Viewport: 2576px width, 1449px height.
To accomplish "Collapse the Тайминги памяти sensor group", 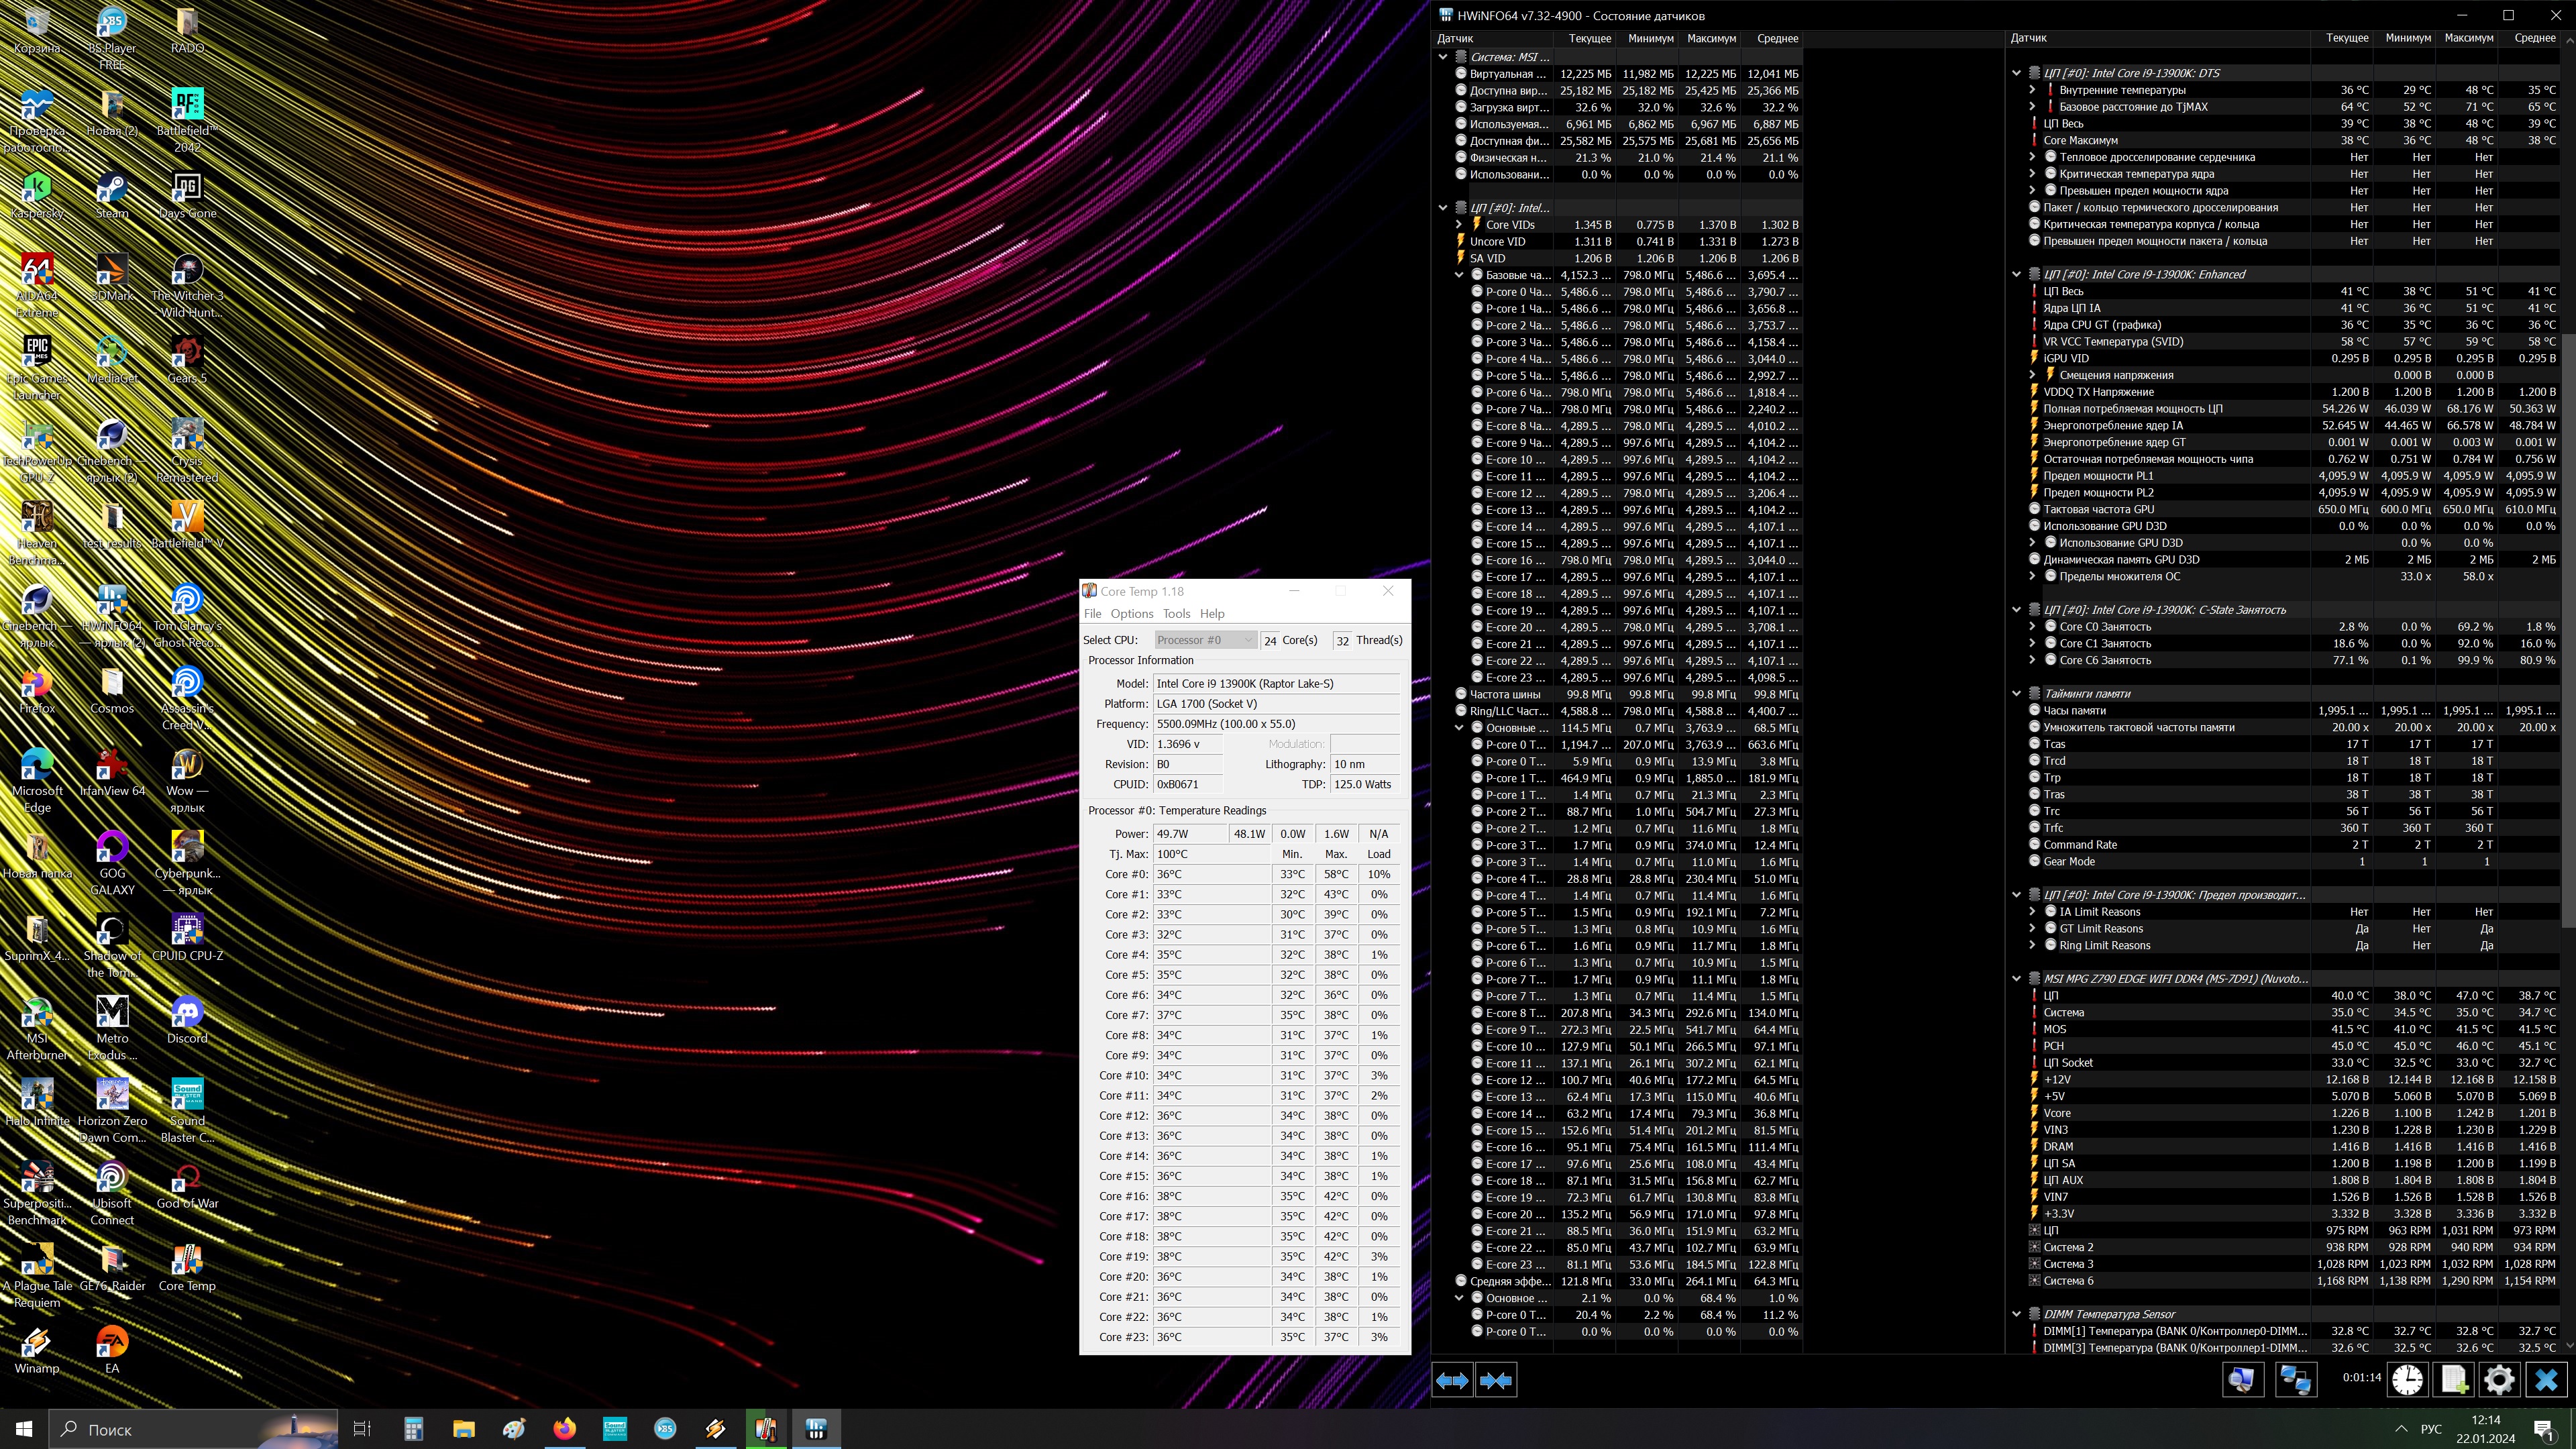I will [x=2017, y=693].
